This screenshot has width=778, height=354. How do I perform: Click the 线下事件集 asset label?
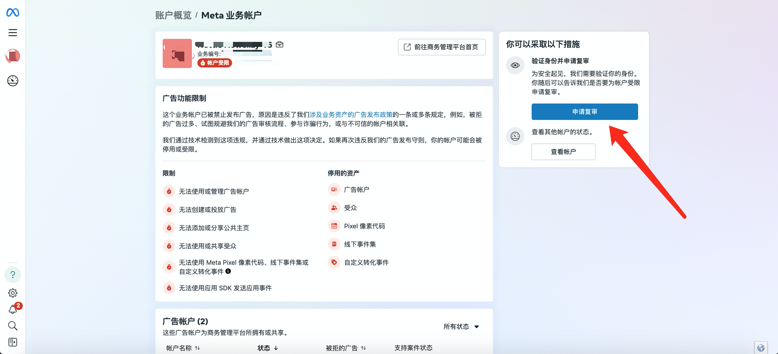pyautogui.click(x=360, y=244)
